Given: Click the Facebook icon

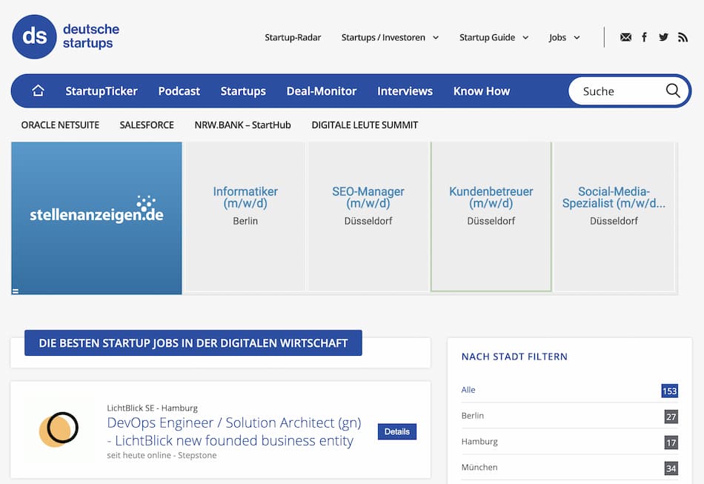Looking at the screenshot, I should click(644, 36).
